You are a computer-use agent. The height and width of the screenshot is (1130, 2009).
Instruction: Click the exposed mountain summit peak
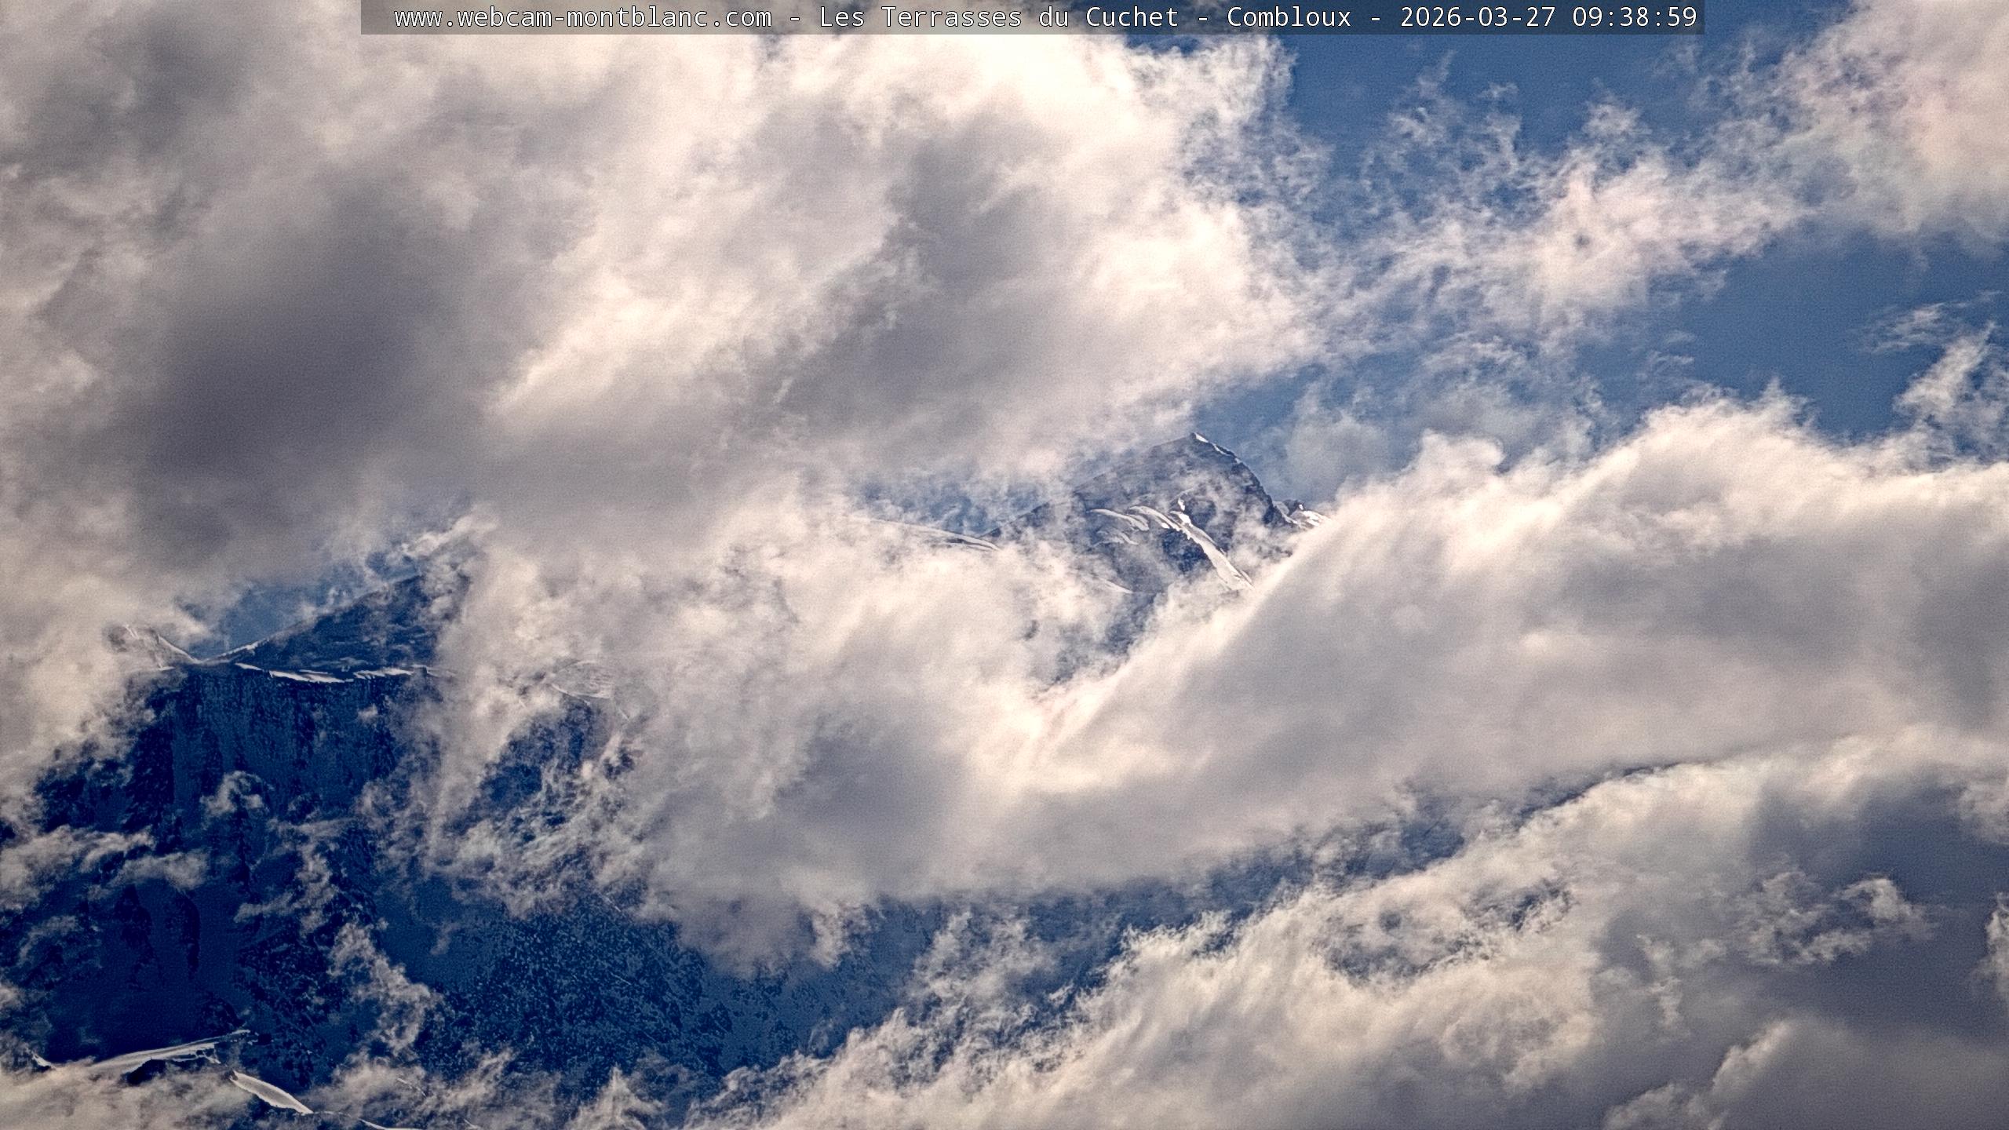(1196, 439)
